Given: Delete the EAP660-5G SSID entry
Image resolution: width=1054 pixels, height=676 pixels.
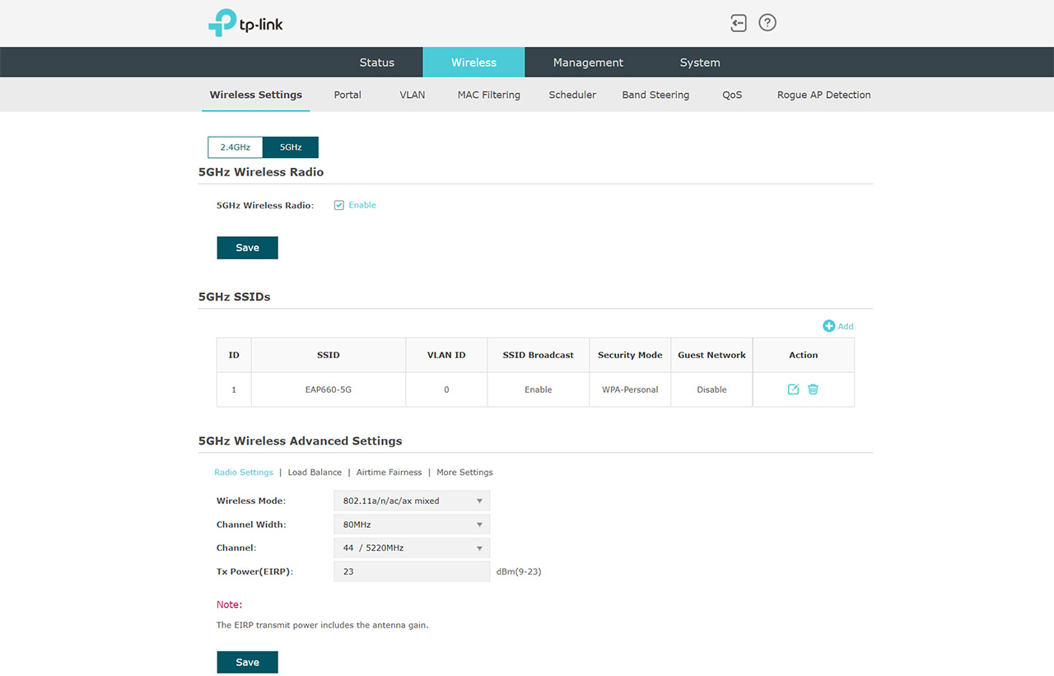Looking at the screenshot, I should point(813,389).
